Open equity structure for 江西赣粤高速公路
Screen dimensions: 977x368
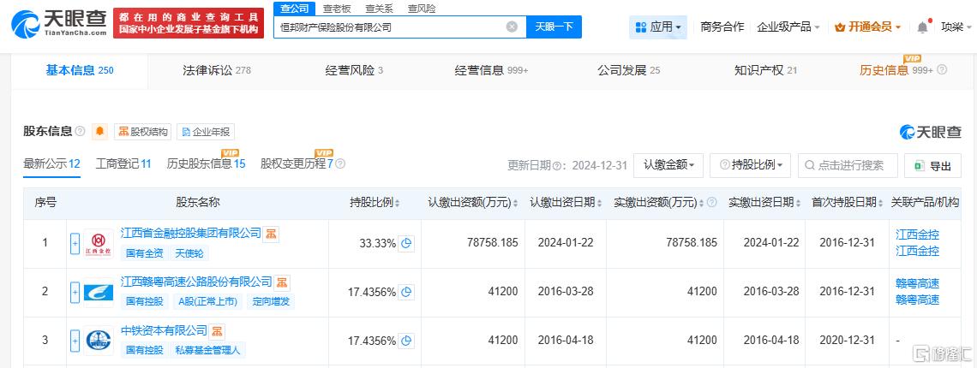pos(282,282)
